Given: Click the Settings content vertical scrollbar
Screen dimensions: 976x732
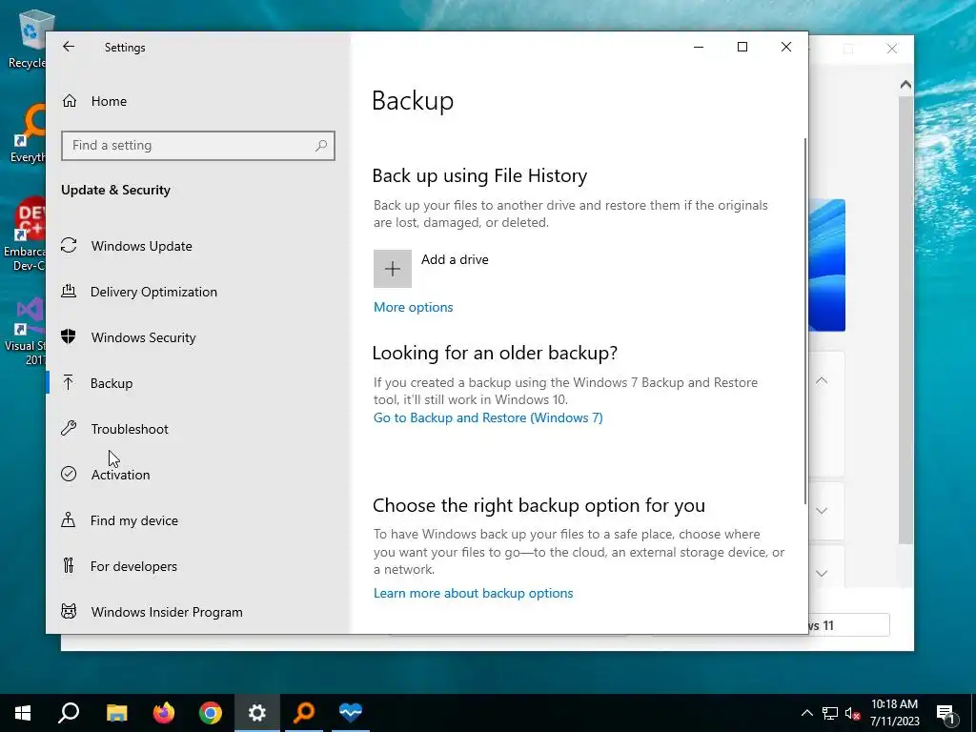Looking at the screenshot, I should tap(805, 320).
